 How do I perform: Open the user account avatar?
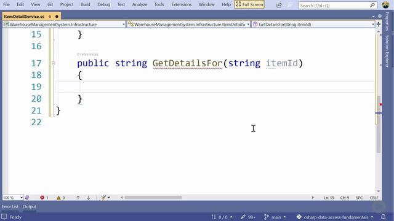(x=385, y=5)
